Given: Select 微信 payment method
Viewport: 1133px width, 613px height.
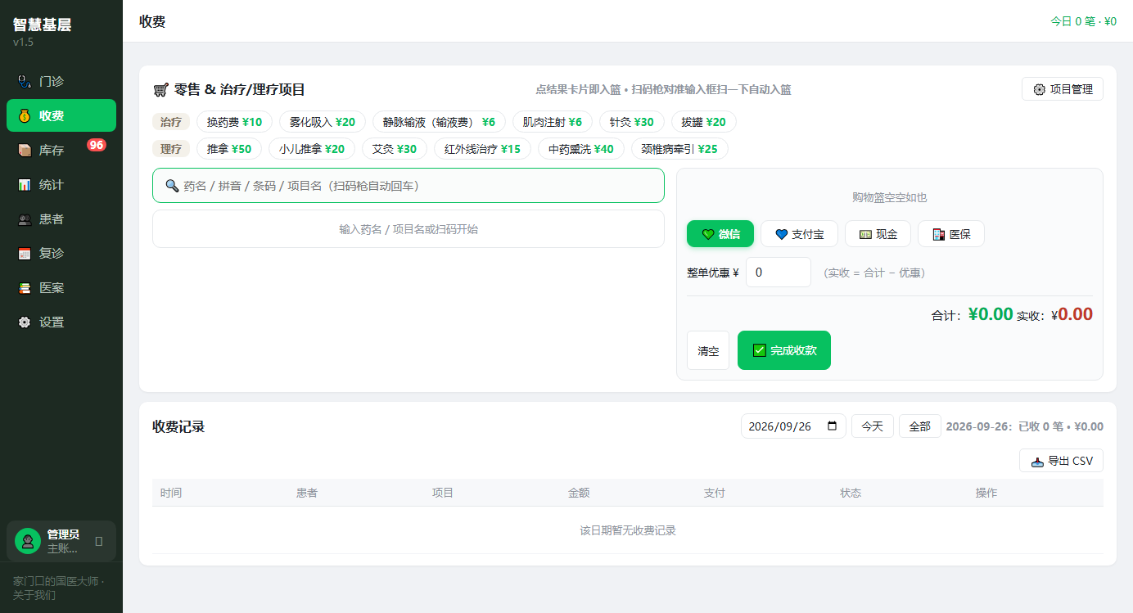Looking at the screenshot, I should tap(720, 234).
